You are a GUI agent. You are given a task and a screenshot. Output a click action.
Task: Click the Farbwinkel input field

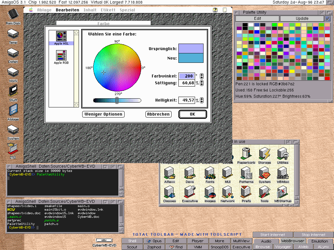point(187,76)
